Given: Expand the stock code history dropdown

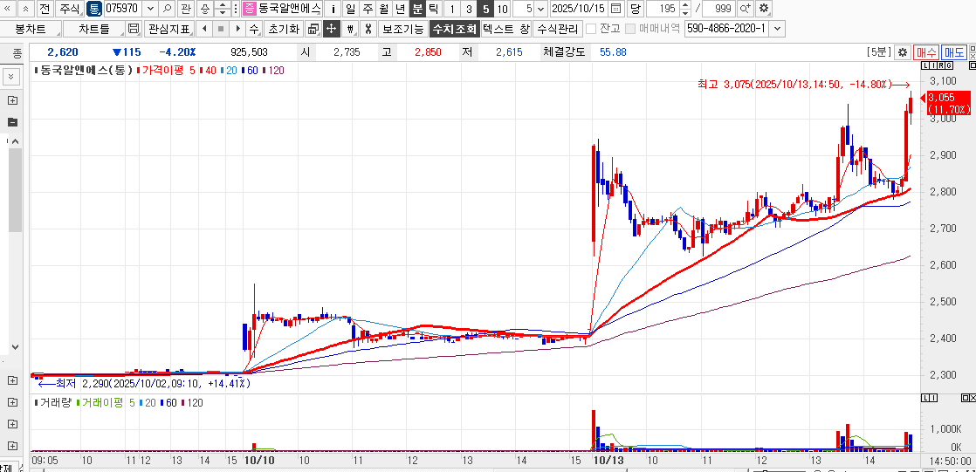Looking at the screenshot, I should pyautogui.click(x=149, y=9).
